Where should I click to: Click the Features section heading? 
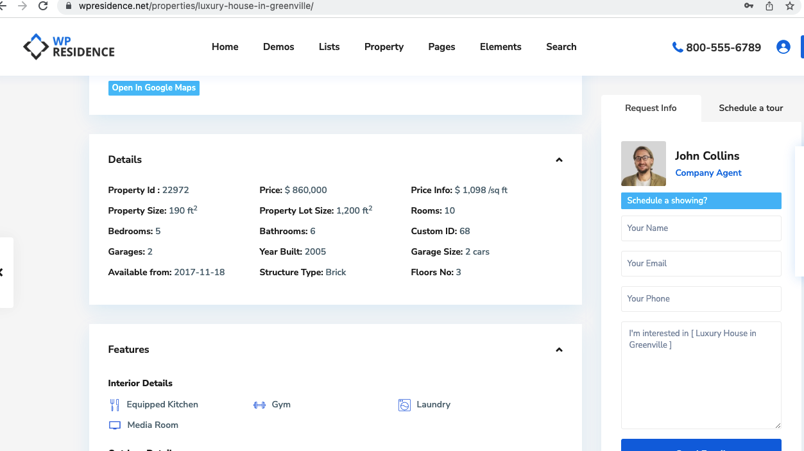pos(128,350)
